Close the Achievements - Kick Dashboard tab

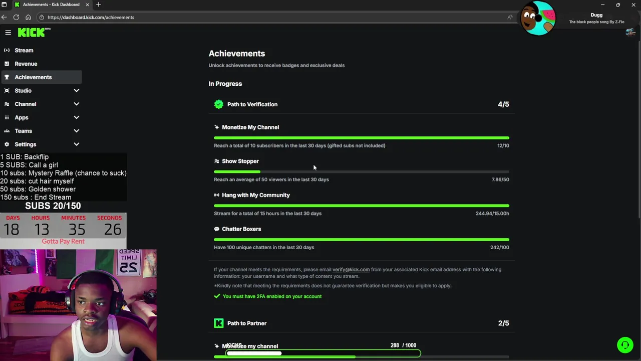click(x=87, y=5)
